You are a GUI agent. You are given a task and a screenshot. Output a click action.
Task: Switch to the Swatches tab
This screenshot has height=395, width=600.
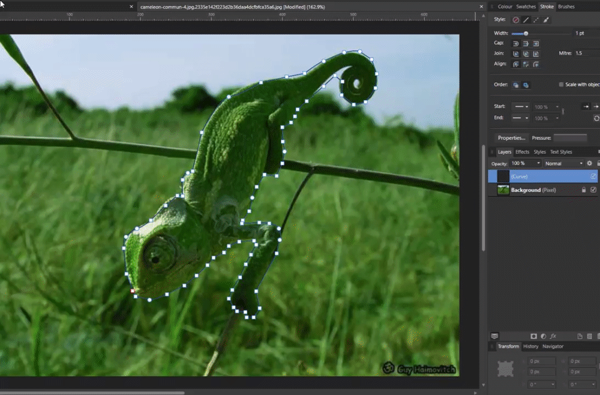526,7
